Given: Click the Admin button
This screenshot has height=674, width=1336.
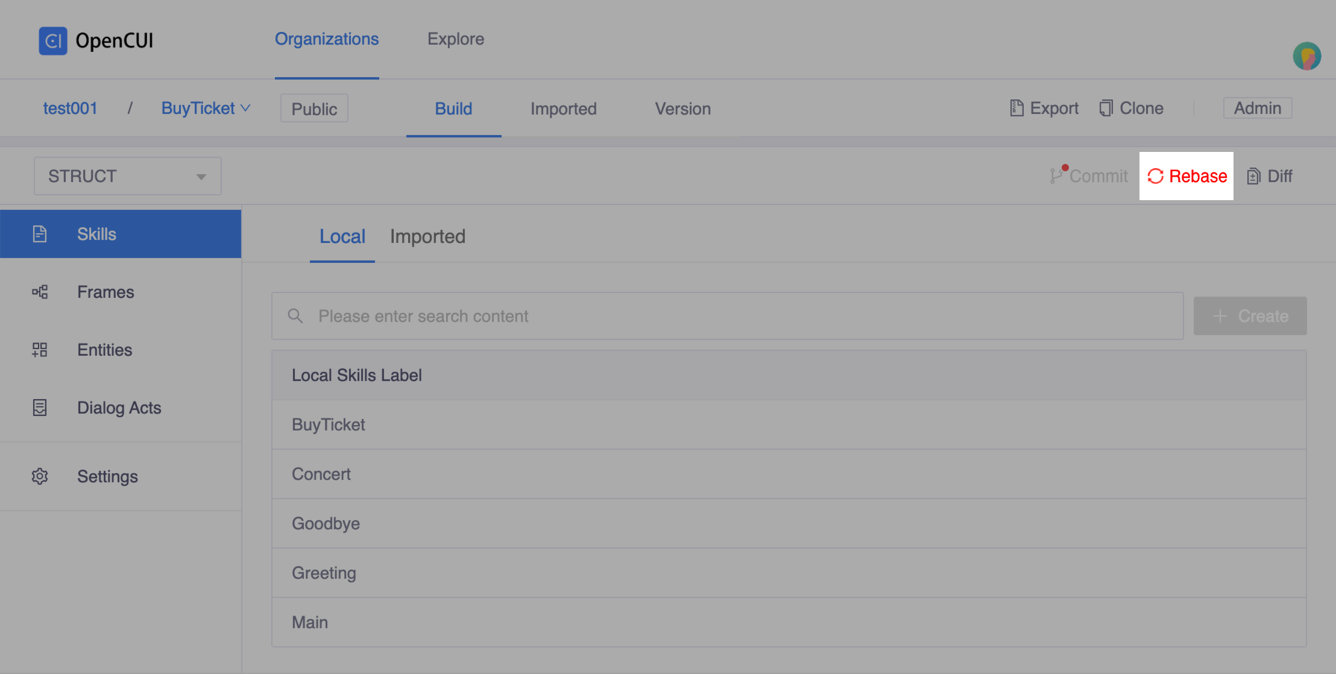Looking at the screenshot, I should [x=1257, y=108].
